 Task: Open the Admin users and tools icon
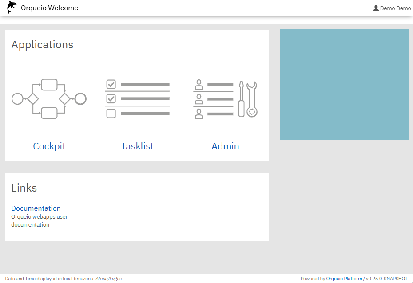point(225,98)
